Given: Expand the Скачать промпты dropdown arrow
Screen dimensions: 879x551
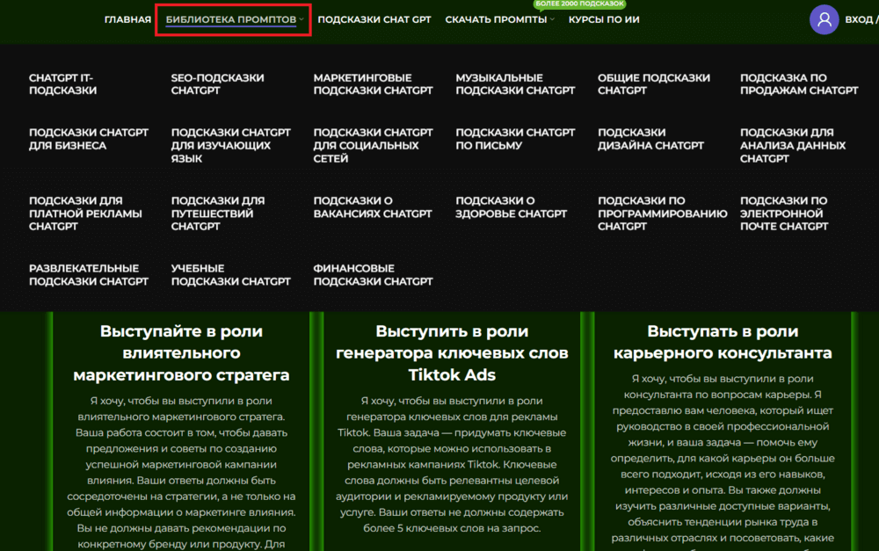Looking at the screenshot, I should (552, 19).
